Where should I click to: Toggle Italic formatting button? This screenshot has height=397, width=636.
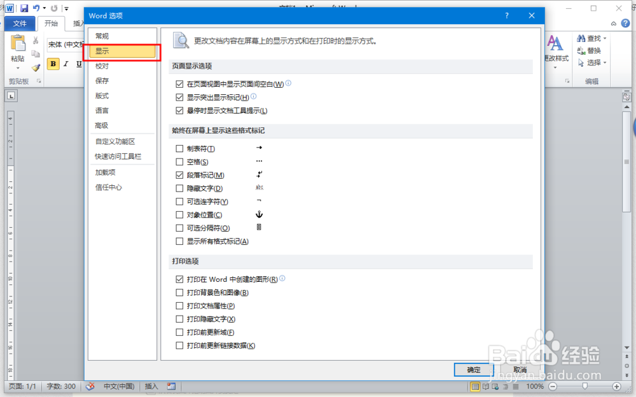tap(66, 64)
